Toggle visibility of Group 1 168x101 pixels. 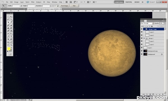click(142, 38)
